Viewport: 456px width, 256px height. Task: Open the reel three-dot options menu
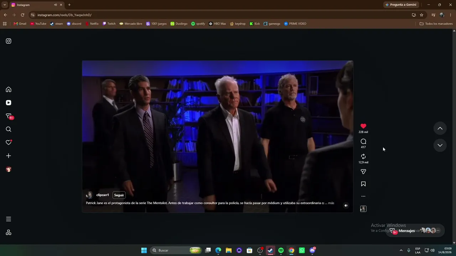click(x=363, y=196)
